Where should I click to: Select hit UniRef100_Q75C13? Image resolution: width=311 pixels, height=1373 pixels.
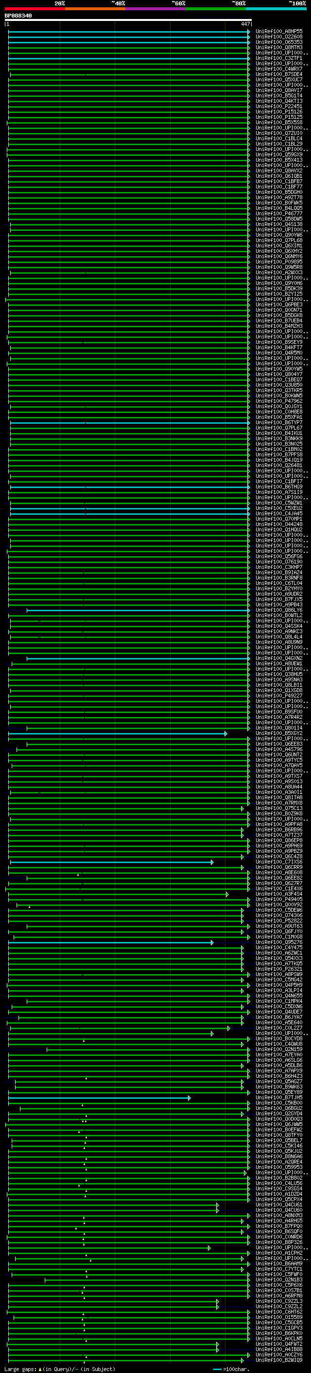coord(279,809)
